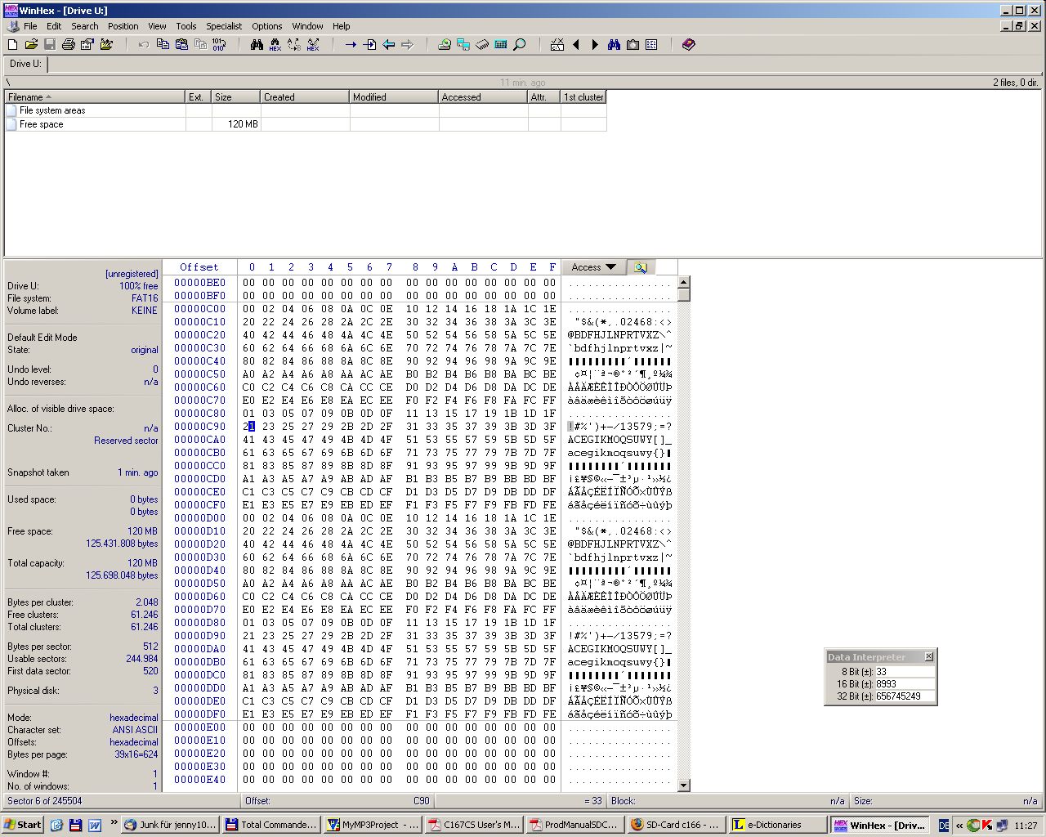Sort by Modified column header

tap(394, 96)
